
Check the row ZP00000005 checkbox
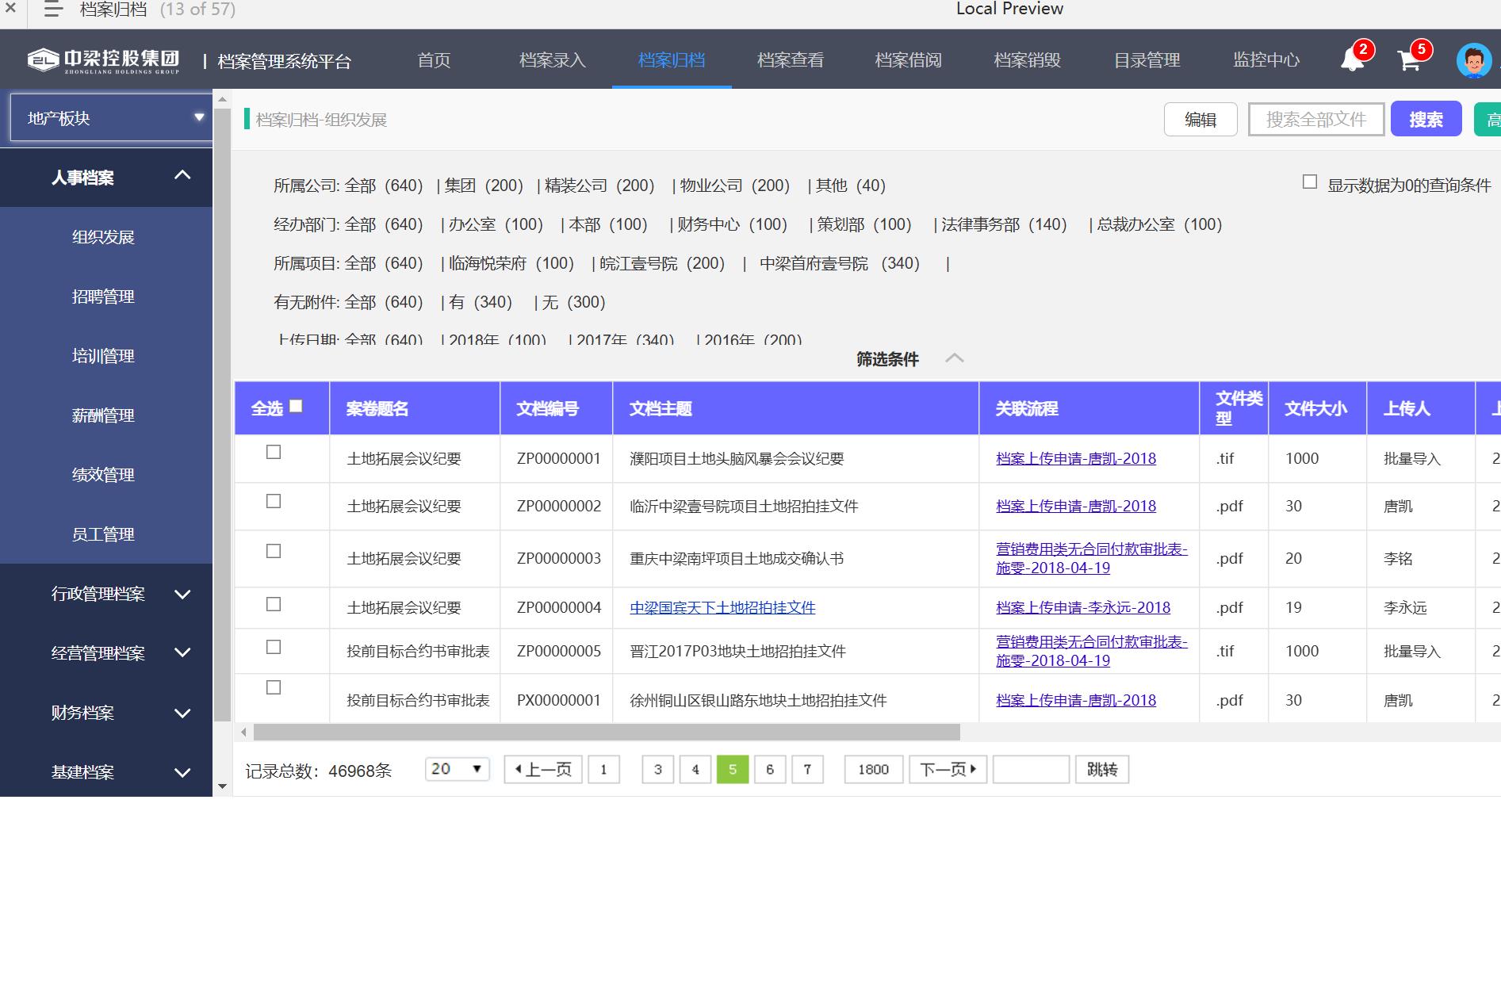coord(274,647)
